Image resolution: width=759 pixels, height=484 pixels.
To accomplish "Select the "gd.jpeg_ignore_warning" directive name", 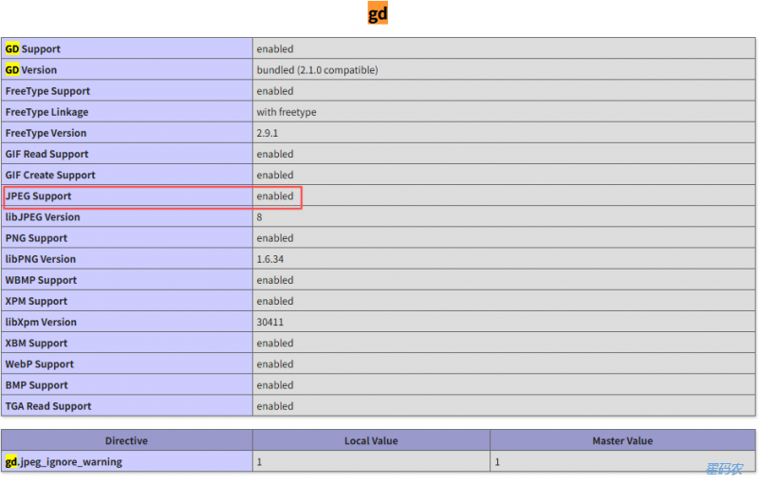I will pos(64,462).
